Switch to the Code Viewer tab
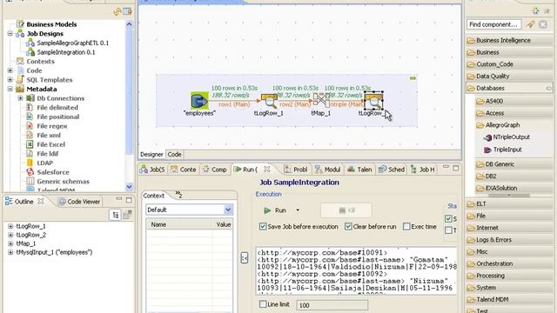Screen dimensions: 557x313 (x=79, y=202)
